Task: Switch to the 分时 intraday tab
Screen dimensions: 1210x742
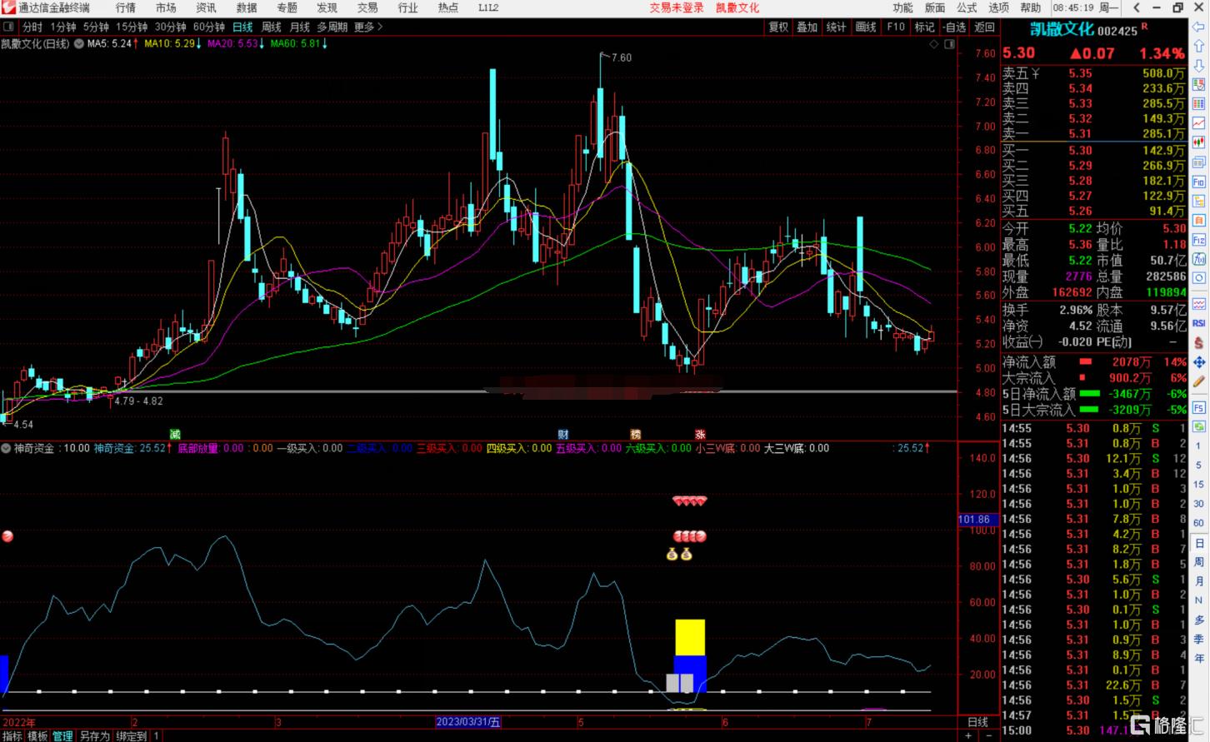Action: point(32,27)
